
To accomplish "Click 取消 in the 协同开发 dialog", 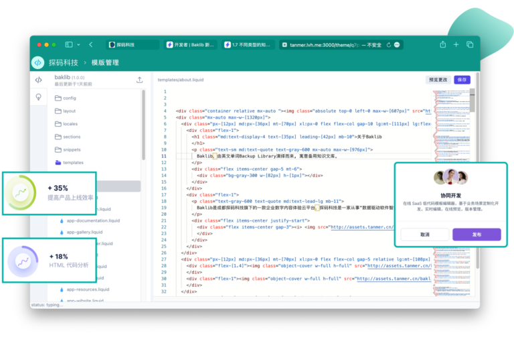I will (425, 234).
